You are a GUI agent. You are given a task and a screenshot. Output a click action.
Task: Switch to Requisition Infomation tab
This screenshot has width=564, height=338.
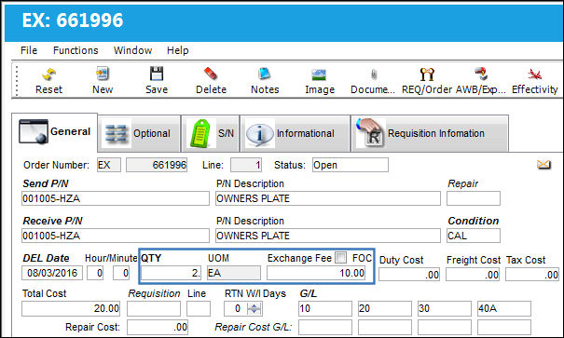click(x=430, y=134)
